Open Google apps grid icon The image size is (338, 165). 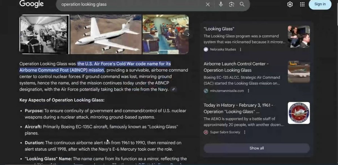click(x=302, y=4)
